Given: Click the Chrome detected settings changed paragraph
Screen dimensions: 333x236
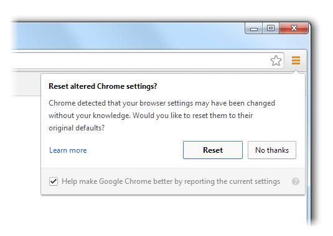Looking at the screenshot, I should click(162, 116).
